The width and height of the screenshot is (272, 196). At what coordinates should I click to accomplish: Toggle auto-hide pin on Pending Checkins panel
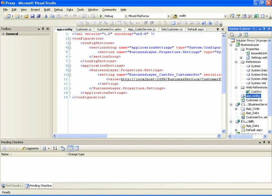click(x=264, y=142)
